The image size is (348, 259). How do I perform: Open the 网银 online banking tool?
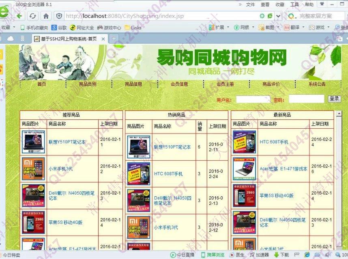tap(241, 28)
